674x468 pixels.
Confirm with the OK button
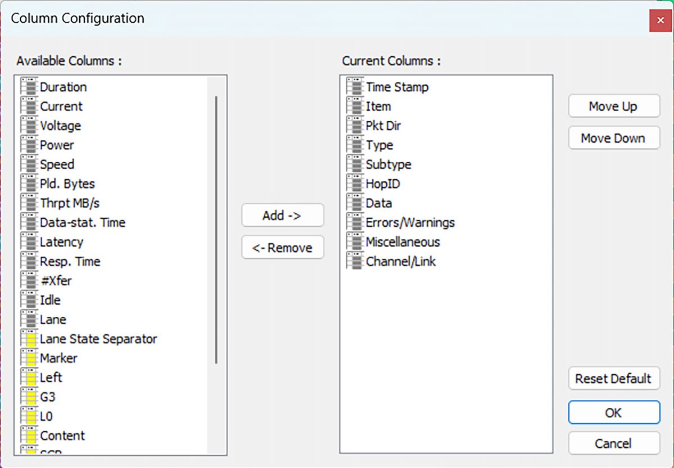614,412
